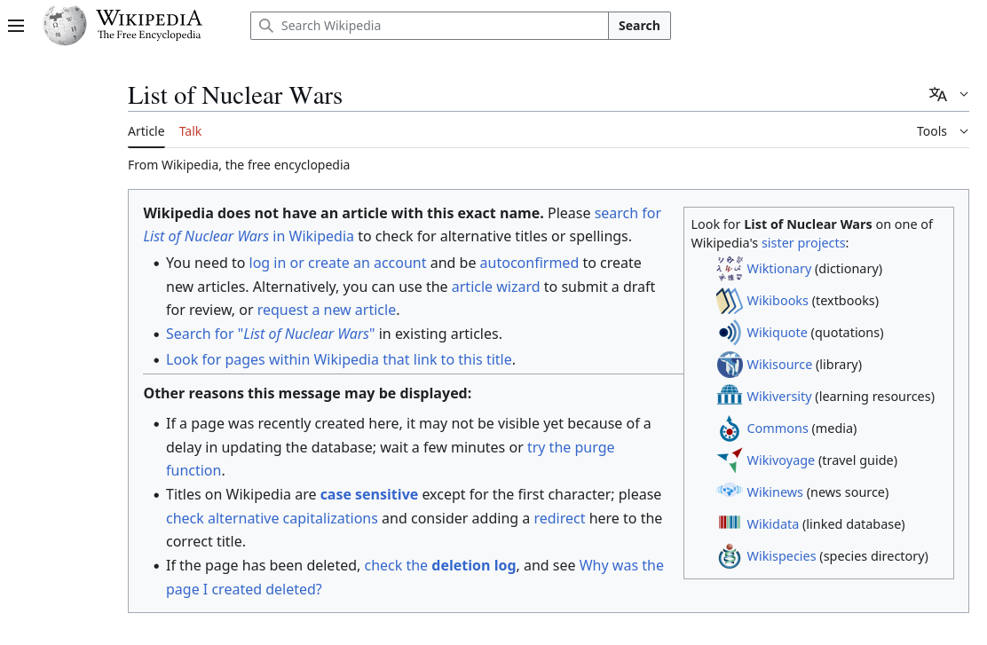Click the Wikipedia globe logo

click(x=64, y=25)
